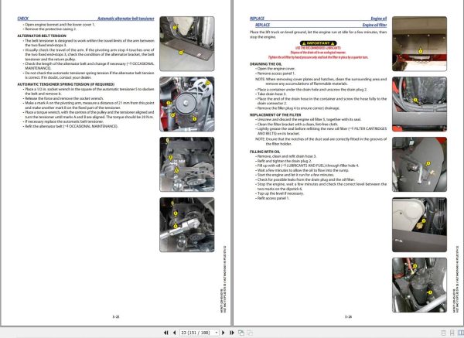Click the 'Top up the level if necessary' step

[x=280, y=193]
